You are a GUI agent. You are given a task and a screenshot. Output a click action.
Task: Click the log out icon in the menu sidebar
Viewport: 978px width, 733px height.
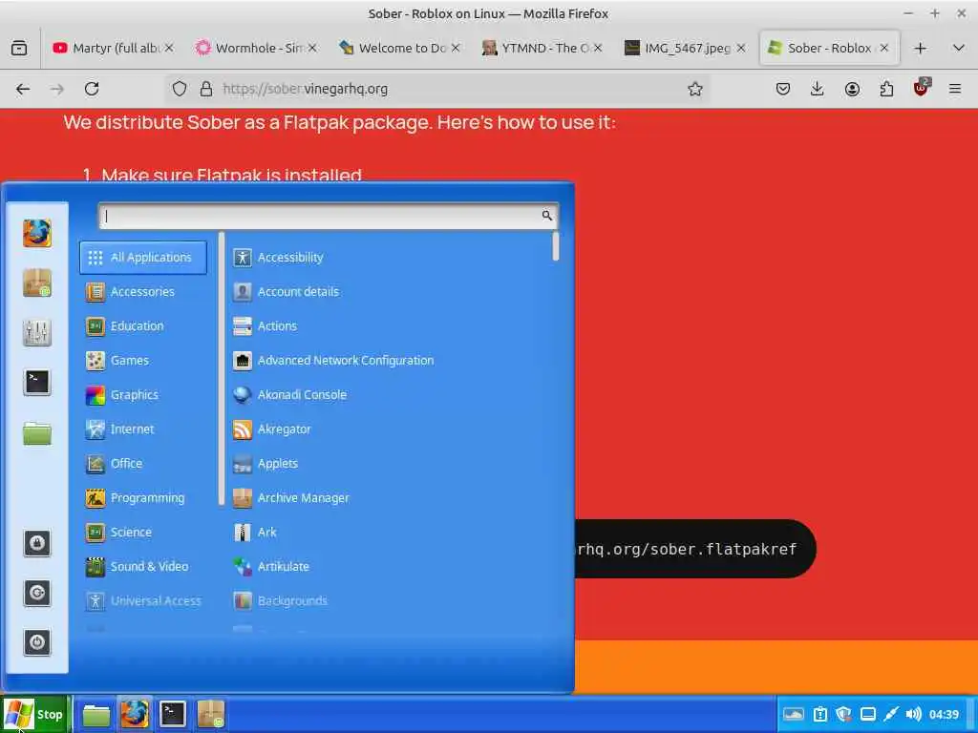[x=37, y=593]
